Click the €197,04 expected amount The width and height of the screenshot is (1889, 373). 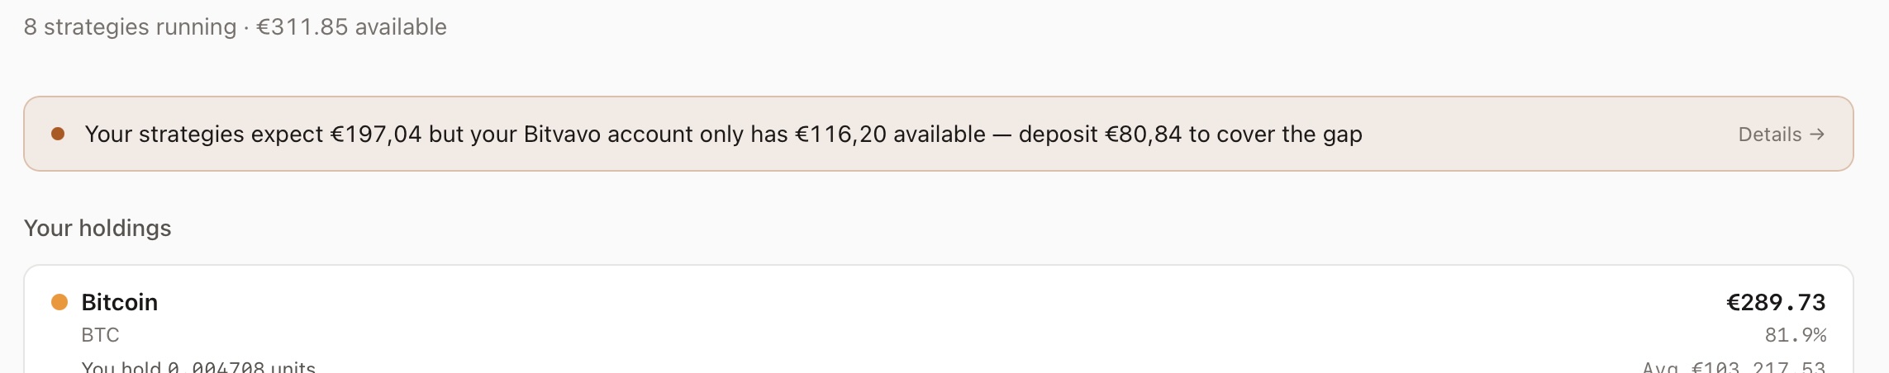point(376,135)
